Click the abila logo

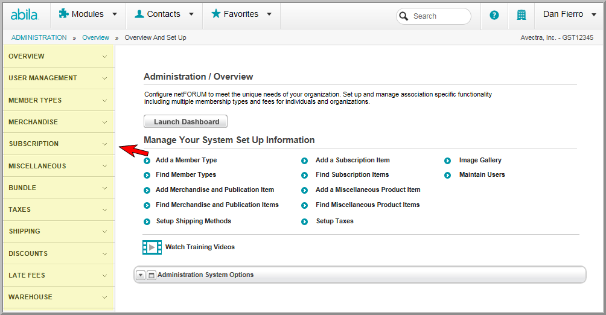(x=25, y=15)
